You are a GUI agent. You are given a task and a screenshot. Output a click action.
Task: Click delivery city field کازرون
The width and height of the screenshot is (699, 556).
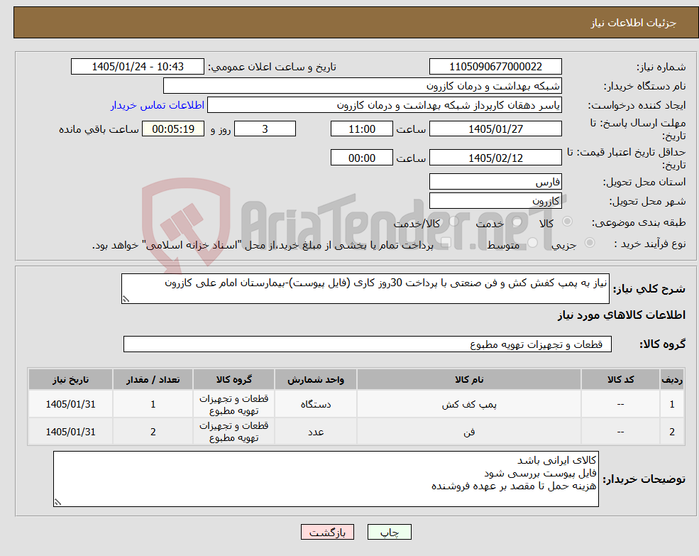495,201
